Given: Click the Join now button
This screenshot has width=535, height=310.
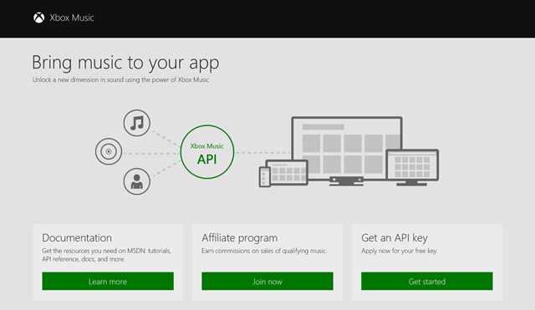Looking at the screenshot, I should [267, 282].
